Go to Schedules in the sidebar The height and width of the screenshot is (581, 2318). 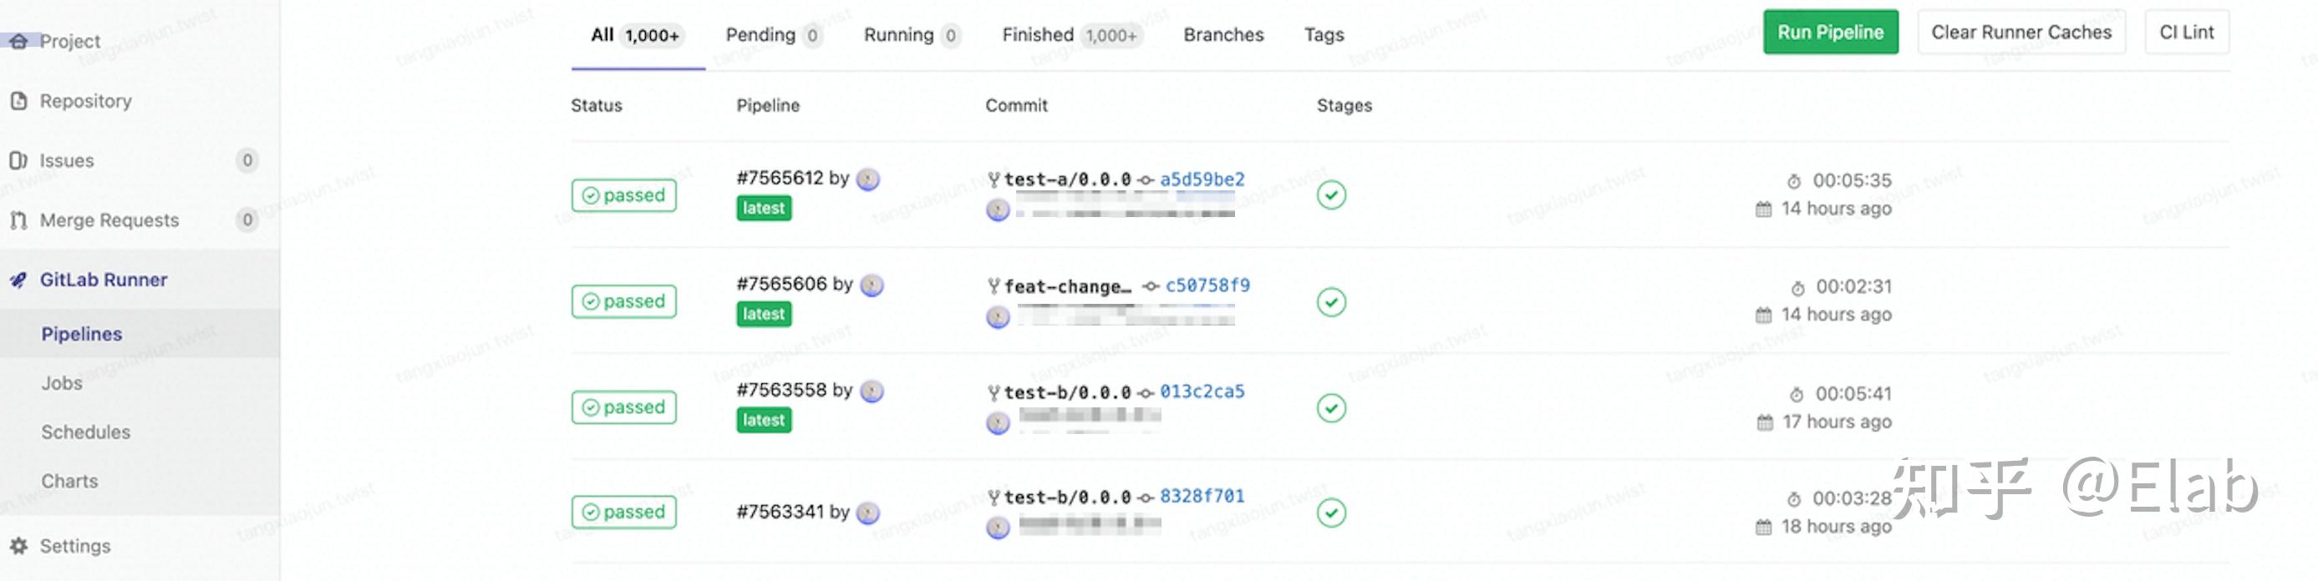(x=86, y=432)
